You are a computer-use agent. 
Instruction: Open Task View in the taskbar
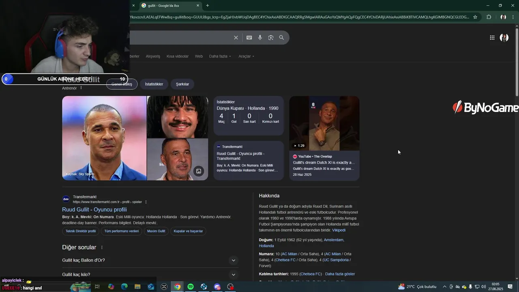point(97,287)
